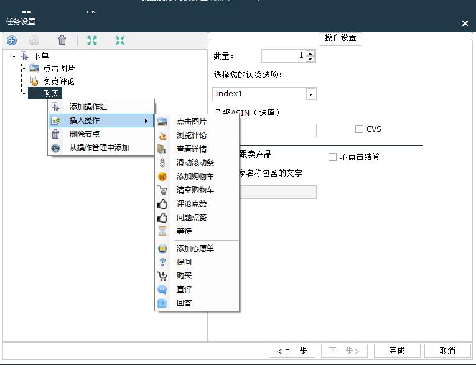Insert the 等待 operation

click(197, 231)
